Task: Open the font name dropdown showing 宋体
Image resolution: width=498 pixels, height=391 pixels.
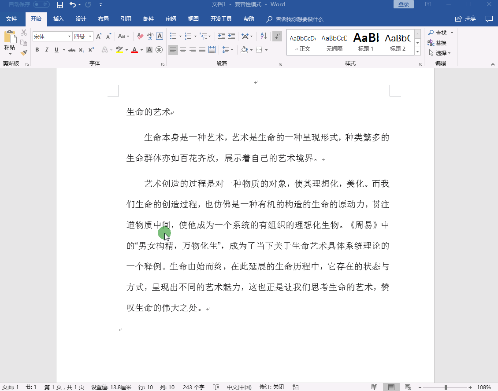Action: tap(69, 36)
